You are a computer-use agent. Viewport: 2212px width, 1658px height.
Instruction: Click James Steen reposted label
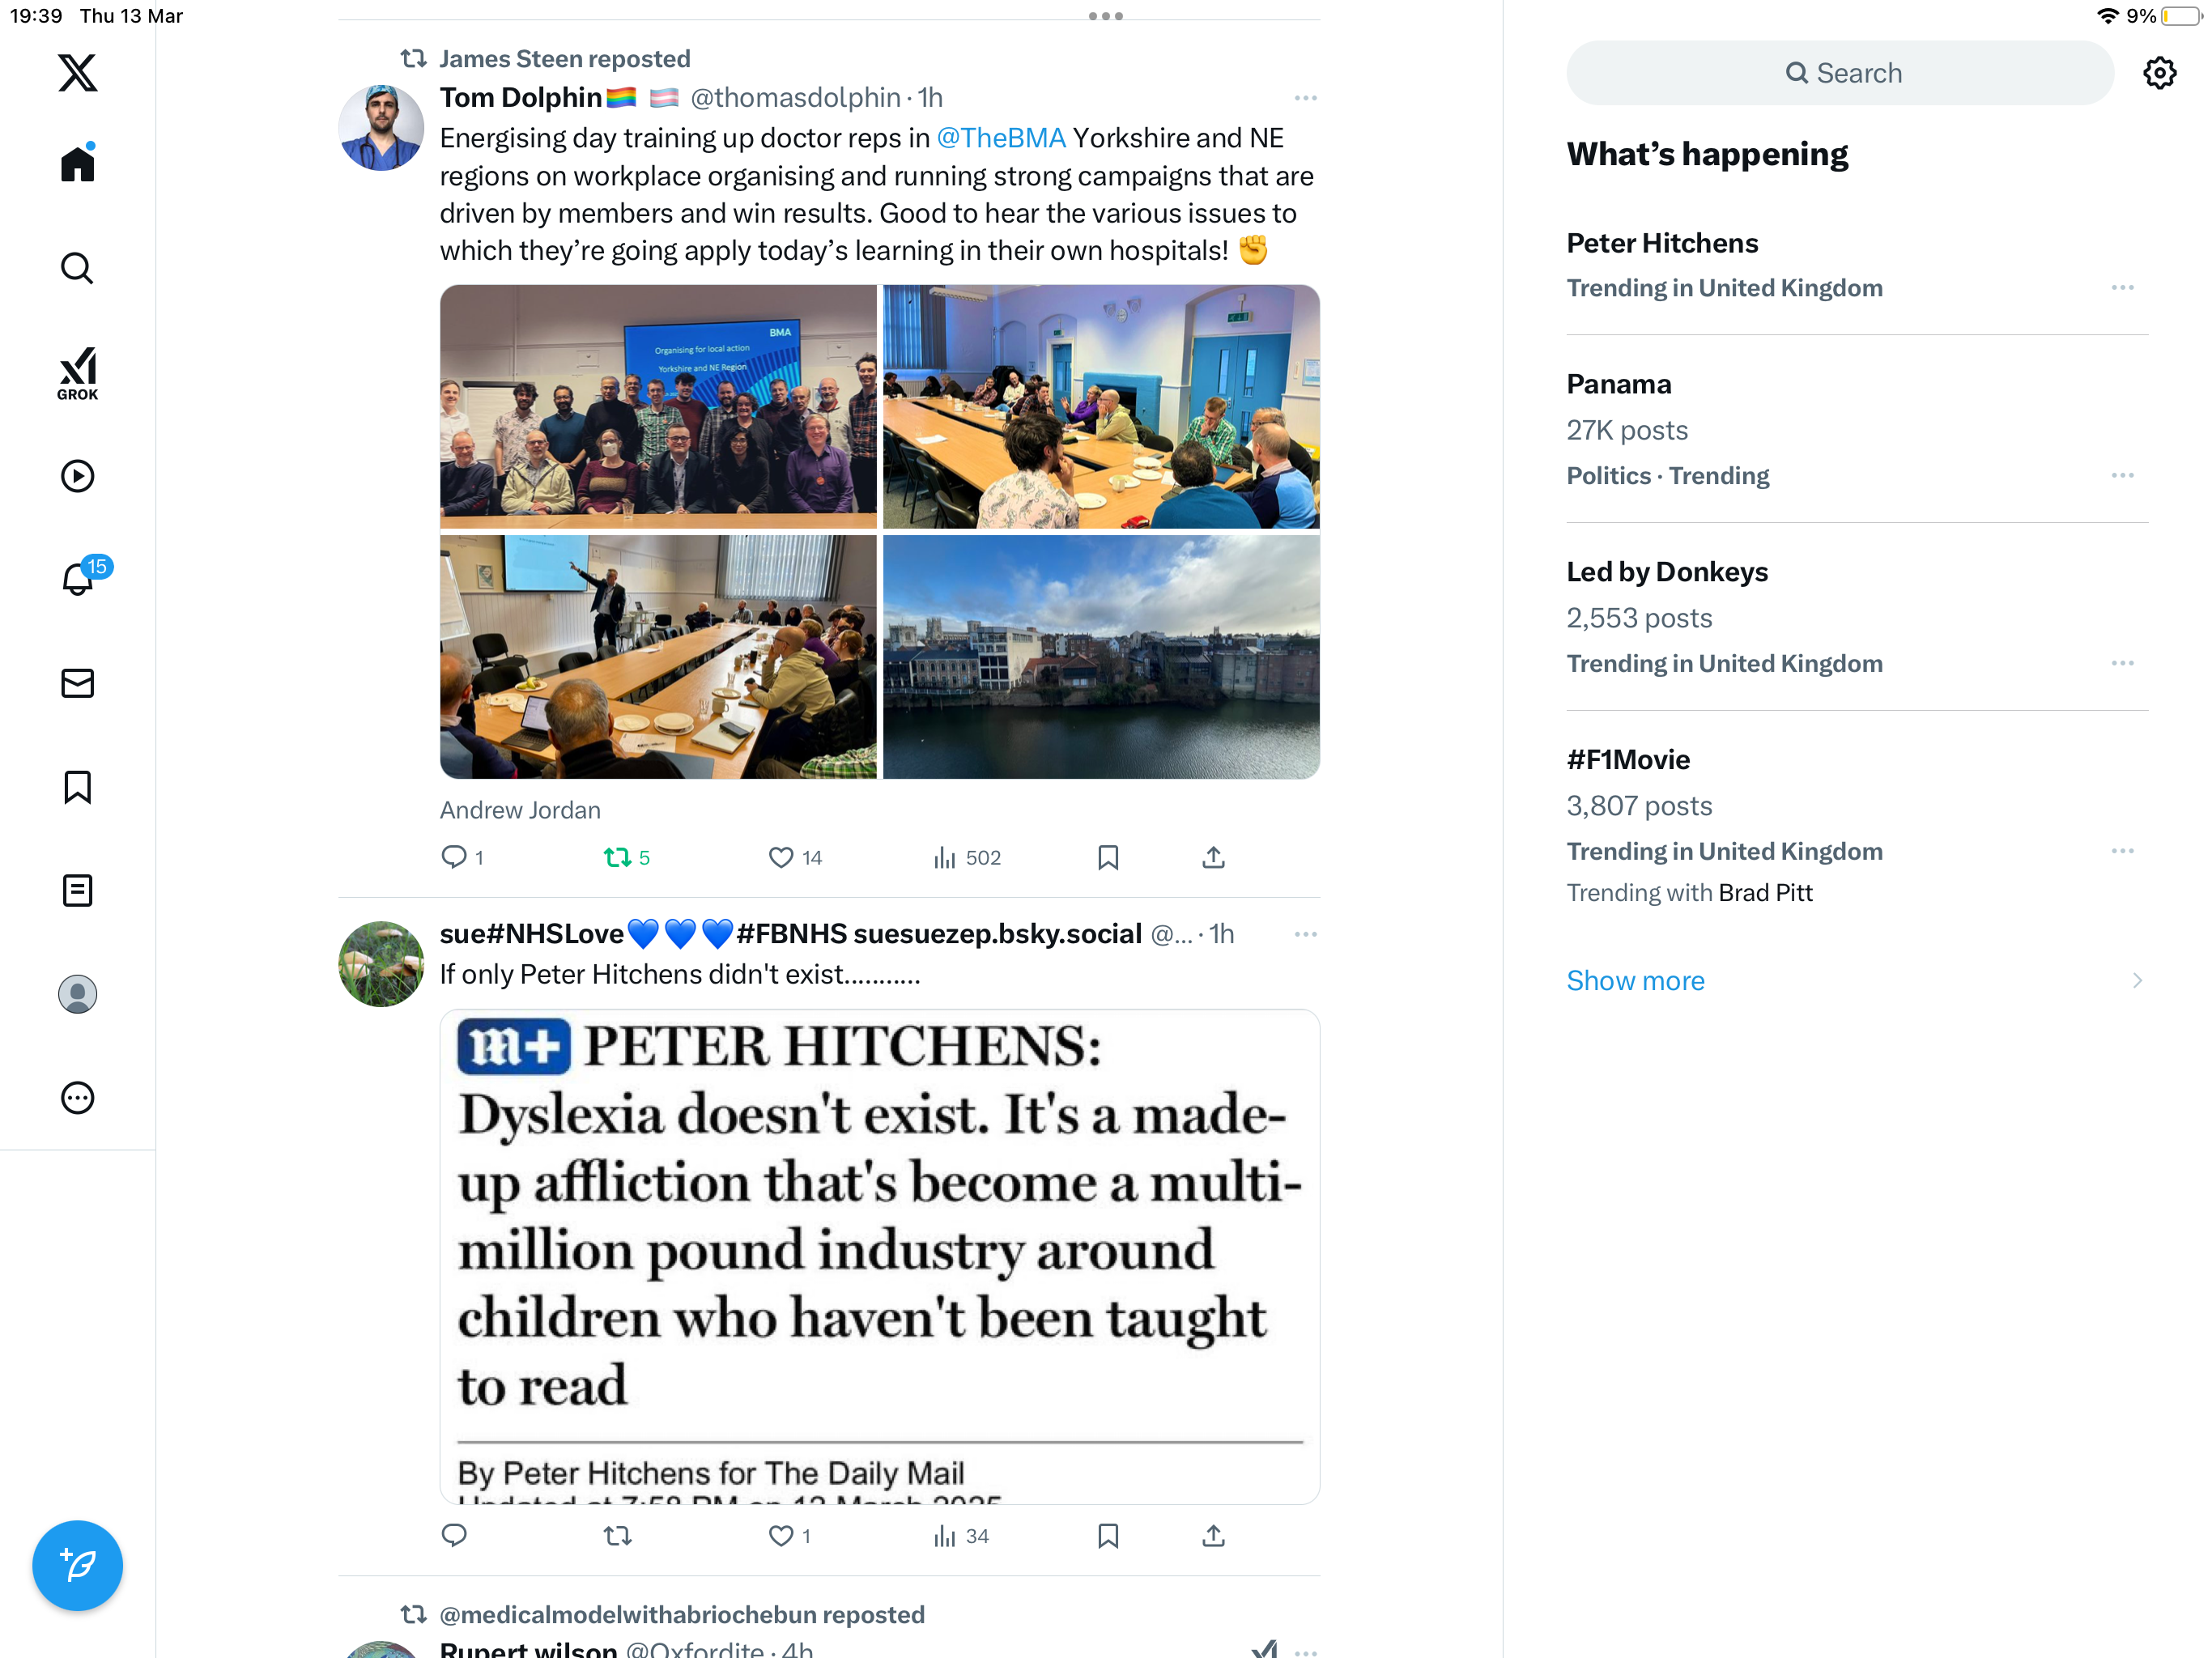[564, 59]
